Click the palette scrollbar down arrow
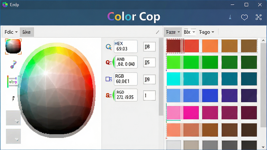Screen dimensions: 267x150 [x=263, y=147]
